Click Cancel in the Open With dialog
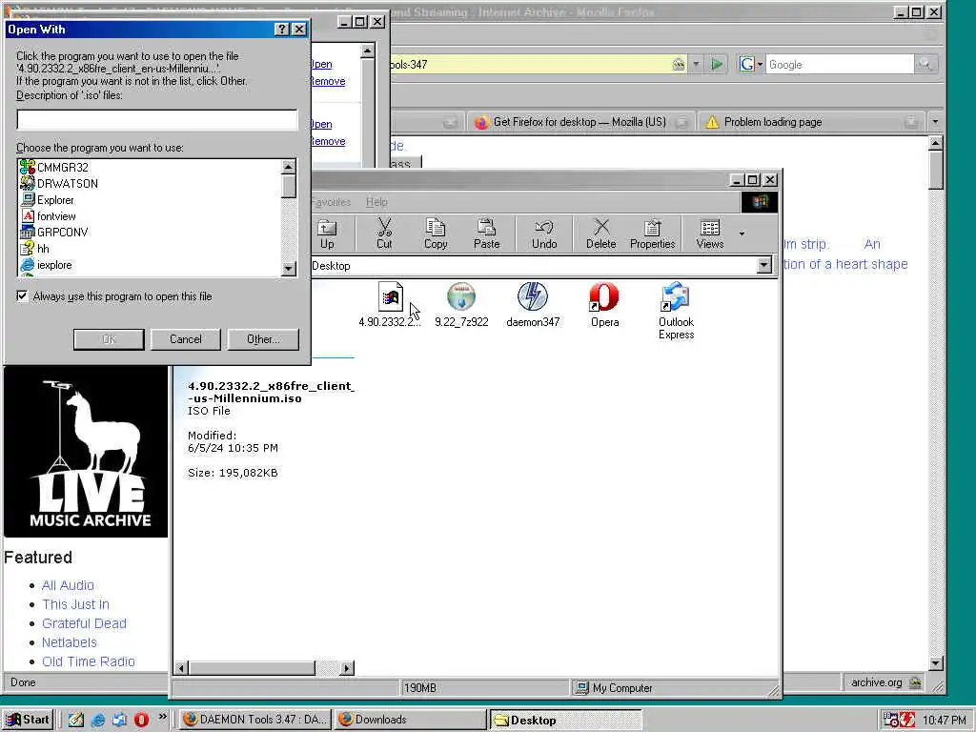This screenshot has width=976, height=732. pos(186,339)
